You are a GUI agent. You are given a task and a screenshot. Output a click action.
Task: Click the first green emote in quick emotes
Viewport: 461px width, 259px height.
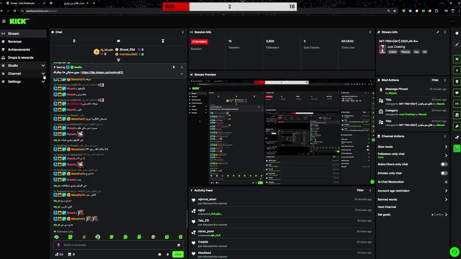pos(57,237)
